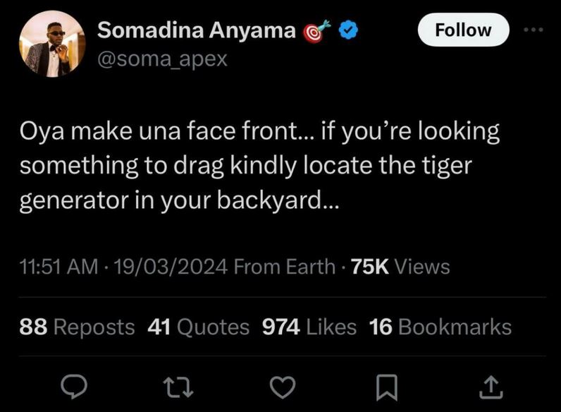
Task: Click the blue verified checkmark badge
Action: coord(349,31)
